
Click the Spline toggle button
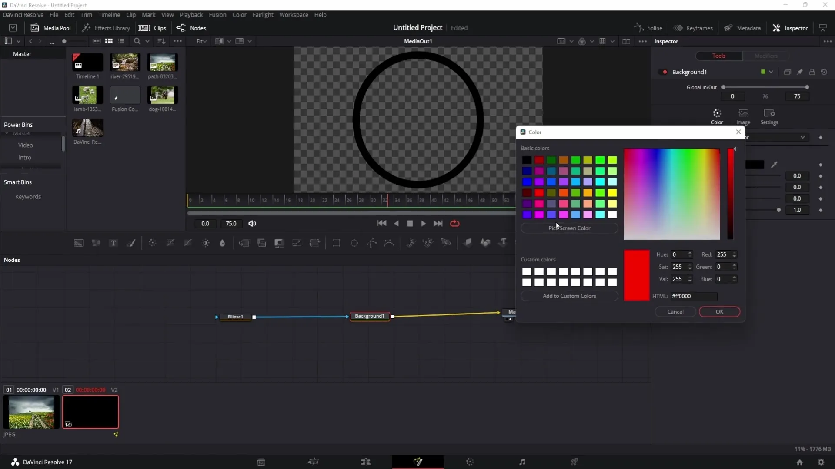click(648, 27)
